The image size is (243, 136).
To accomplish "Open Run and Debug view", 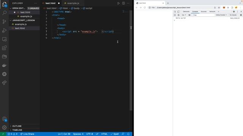I will [x=4, y=30].
